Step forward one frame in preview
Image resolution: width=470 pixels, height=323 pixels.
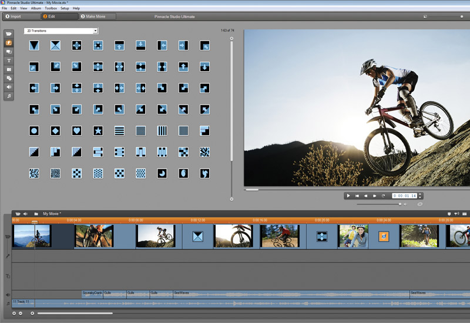pyautogui.click(x=374, y=196)
